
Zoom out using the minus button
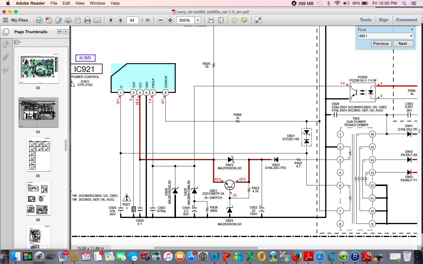click(x=160, y=20)
